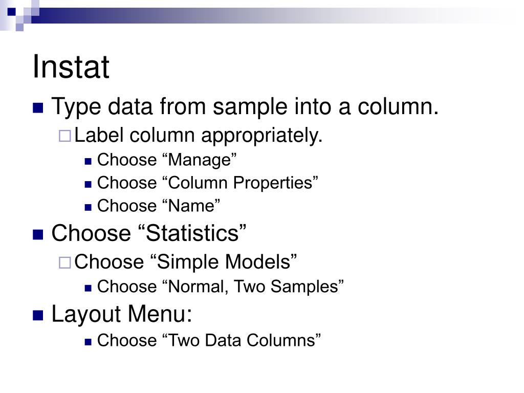Click the Choose "Simple Models" text
The height and width of the screenshot is (393, 524).
click(x=185, y=261)
